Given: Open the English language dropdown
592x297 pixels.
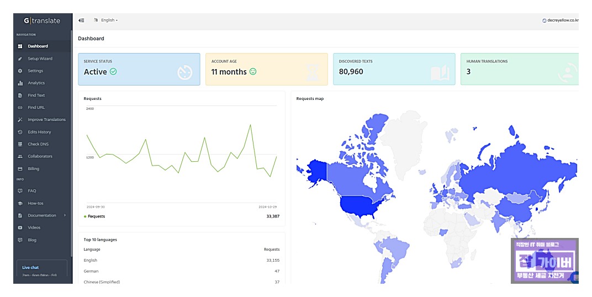Looking at the screenshot, I should tap(109, 20).
